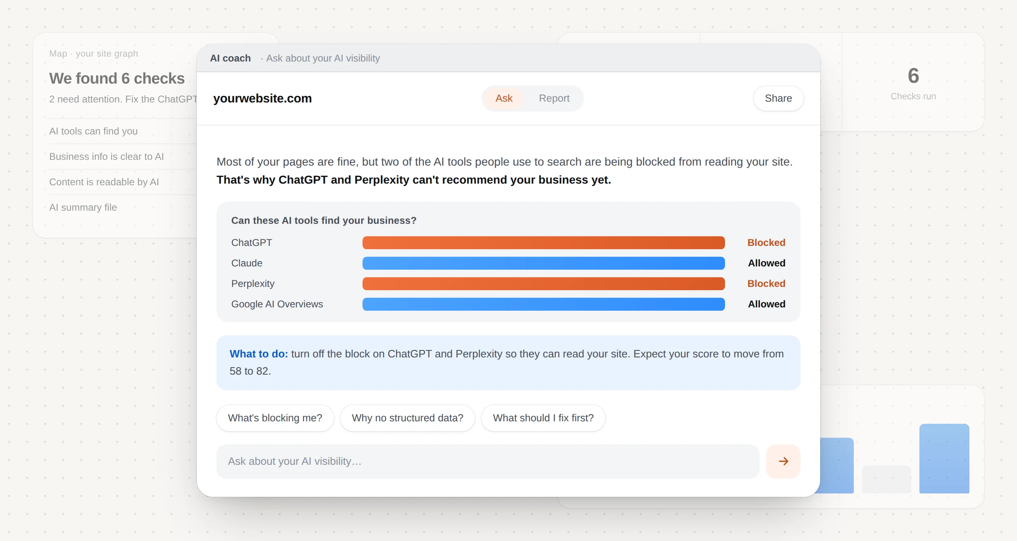This screenshot has height=541, width=1017.
Task: Click the "Map · your site graph" label
Action: coord(93,54)
